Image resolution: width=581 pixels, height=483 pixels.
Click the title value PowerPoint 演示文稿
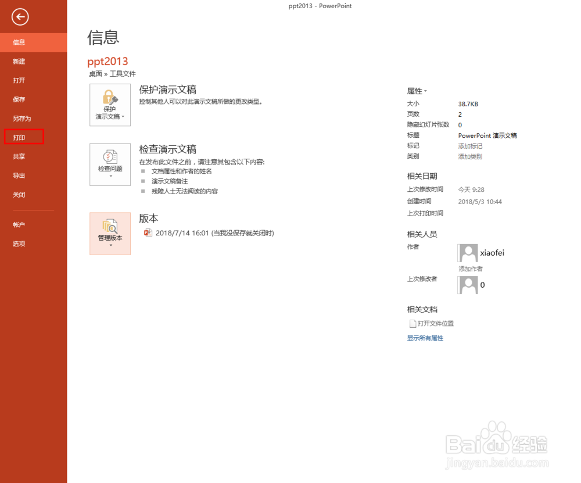click(487, 135)
